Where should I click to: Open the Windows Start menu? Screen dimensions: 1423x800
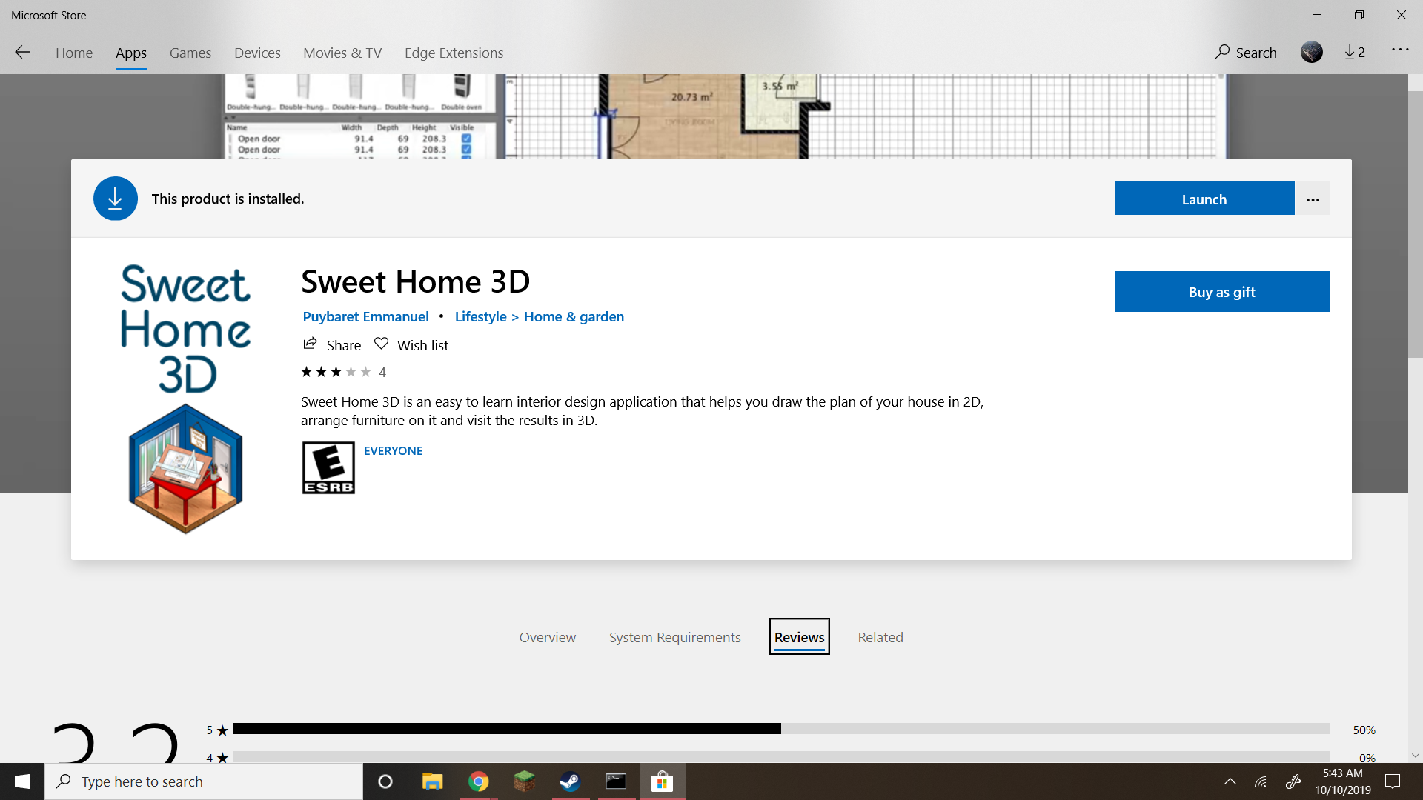coord(22,781)
